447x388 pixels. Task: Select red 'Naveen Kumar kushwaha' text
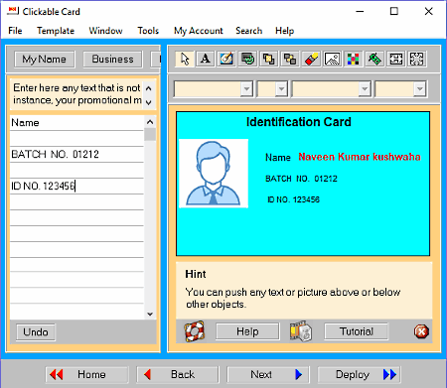(360, 157)
